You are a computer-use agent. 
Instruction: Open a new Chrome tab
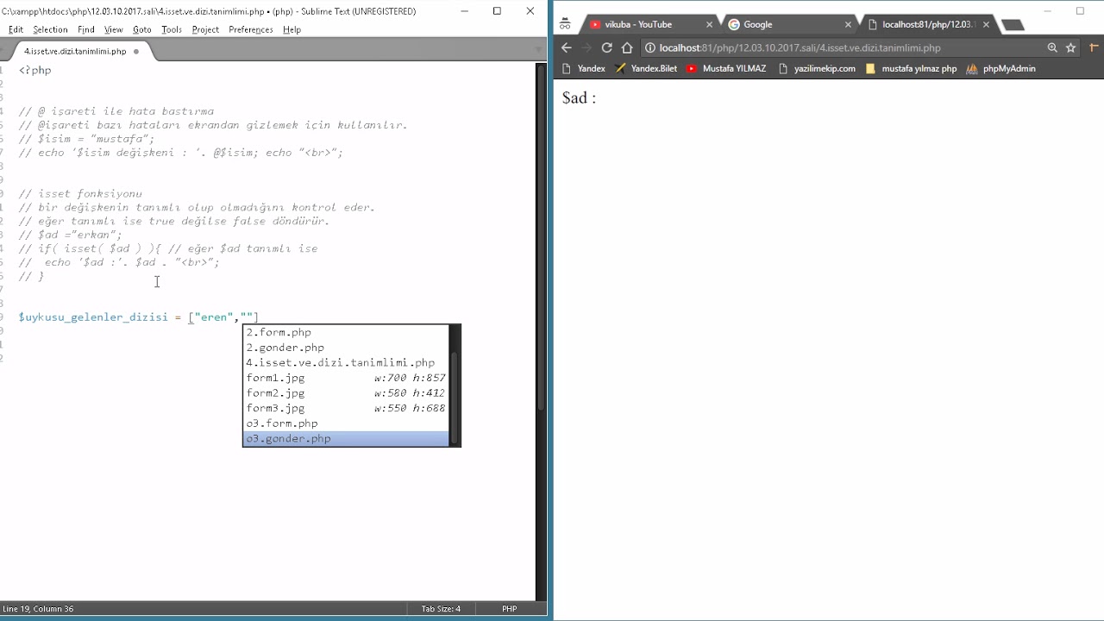pyautogui.click(x=1013, y=24)
